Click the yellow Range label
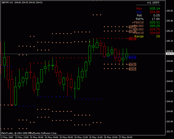The height and width of the screenshot is (139, 174). pyautogui.click(x=139, y=36)
